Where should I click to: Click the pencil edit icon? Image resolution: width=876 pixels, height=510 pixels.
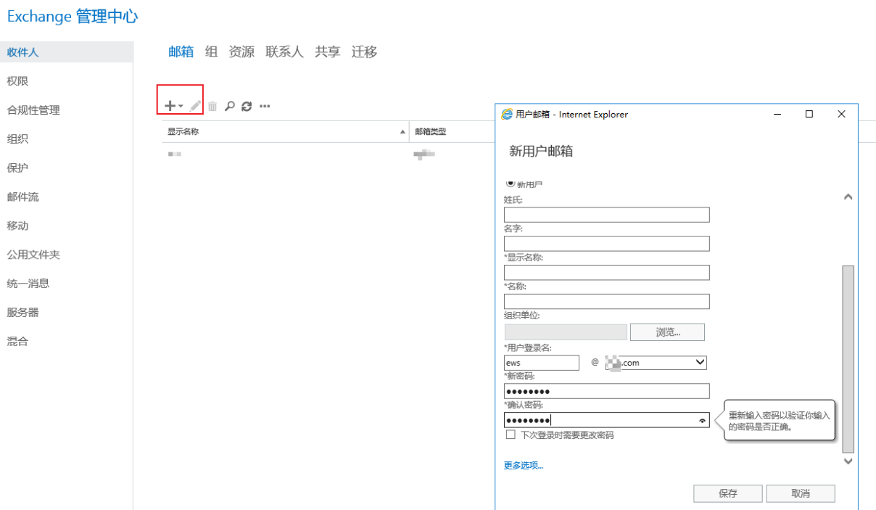pyautogui.click(x=195, y=106)
